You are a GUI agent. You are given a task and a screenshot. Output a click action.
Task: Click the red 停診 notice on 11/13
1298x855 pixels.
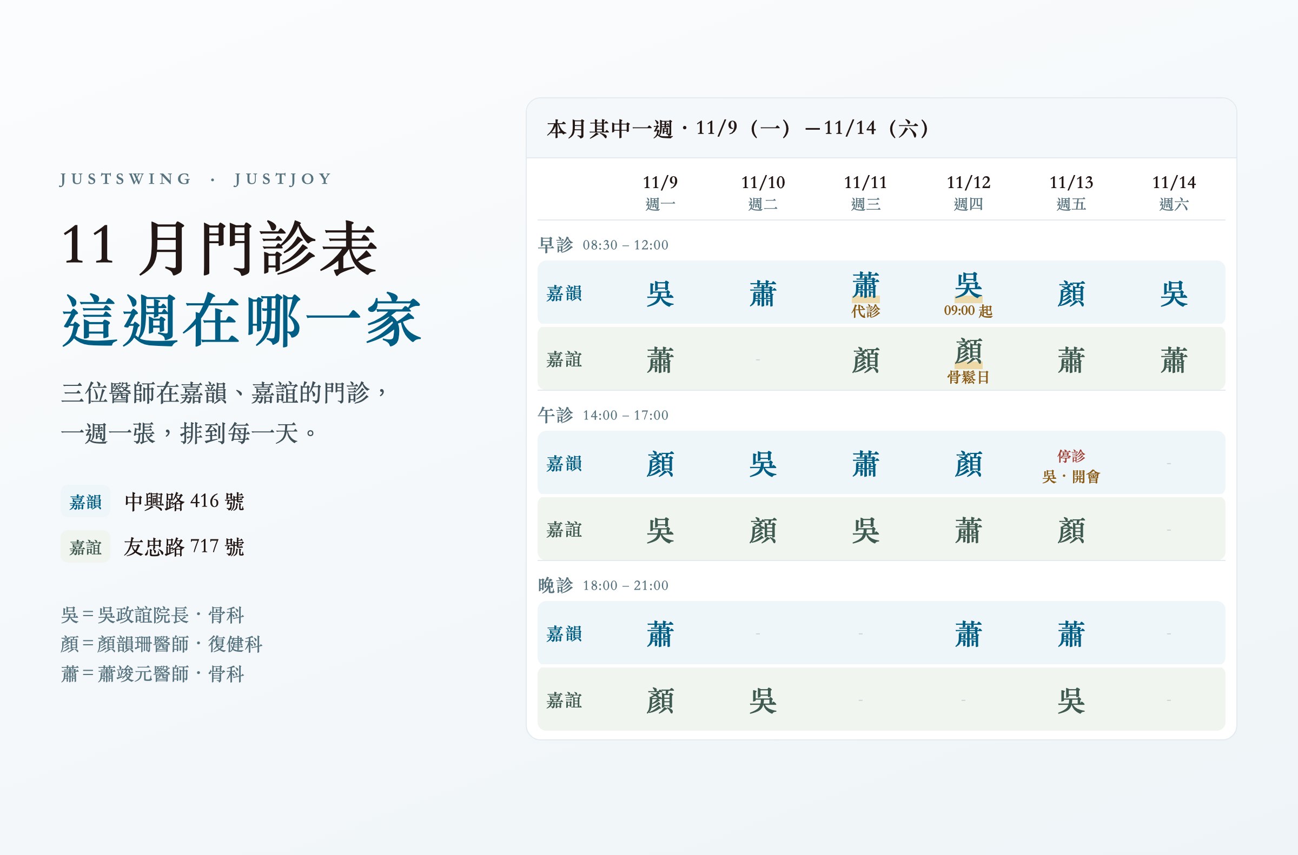(1071, 455)
